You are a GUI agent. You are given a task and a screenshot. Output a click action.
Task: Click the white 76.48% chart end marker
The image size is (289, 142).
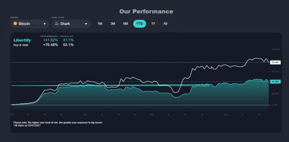275,62
